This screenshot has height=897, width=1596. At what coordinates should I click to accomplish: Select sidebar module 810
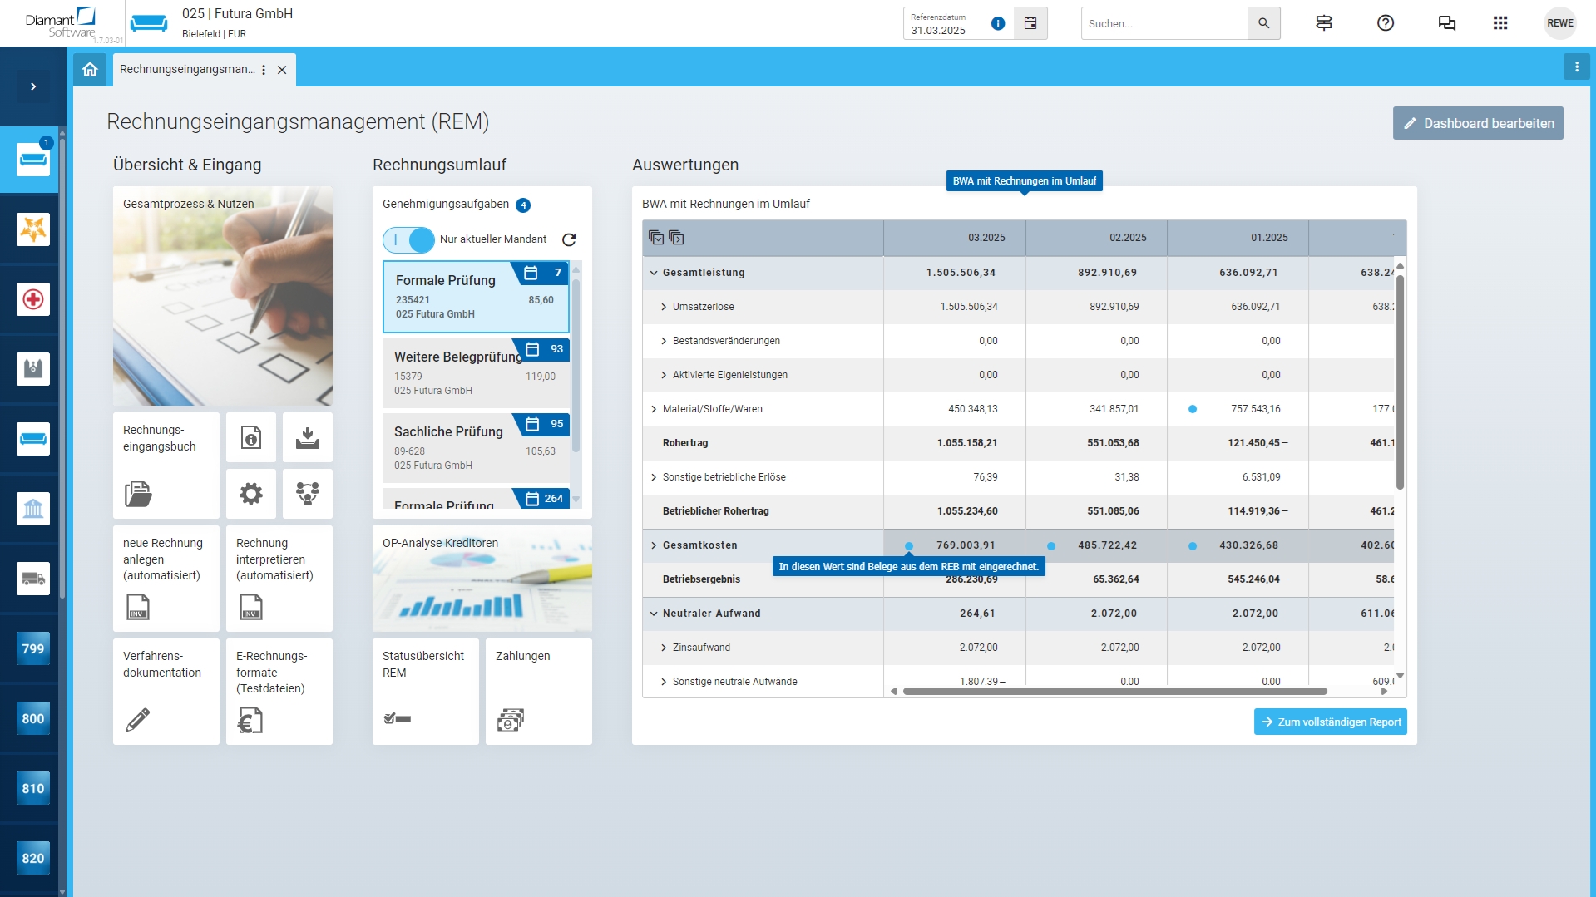coord(33,788)
